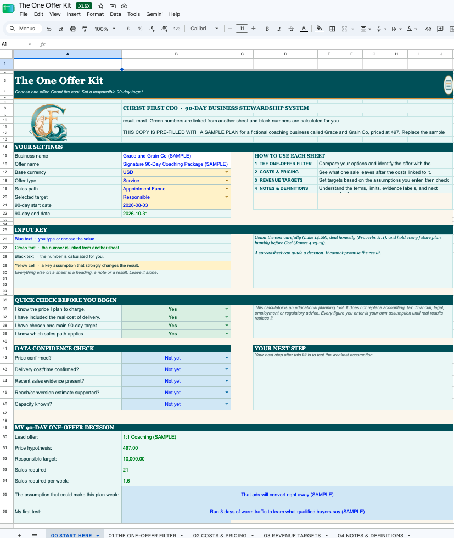Add a new sheet with plus button
454x538 pixels.
point(19,535)
